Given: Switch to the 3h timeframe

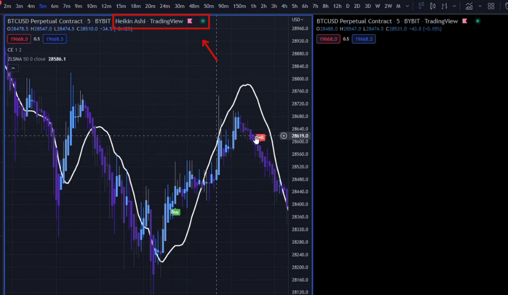Looking at the screenshot, I should pos(274,6).
